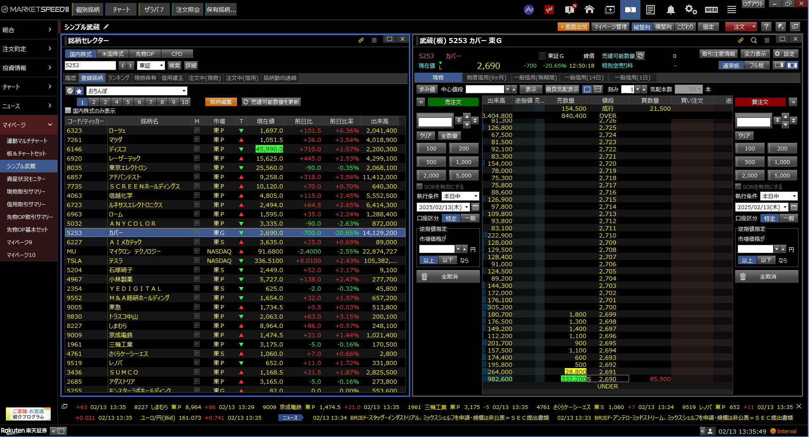Click the search magnifier in 武蔵(板) panel header
This screenshot has width=809, height=437.
[754, 40]
